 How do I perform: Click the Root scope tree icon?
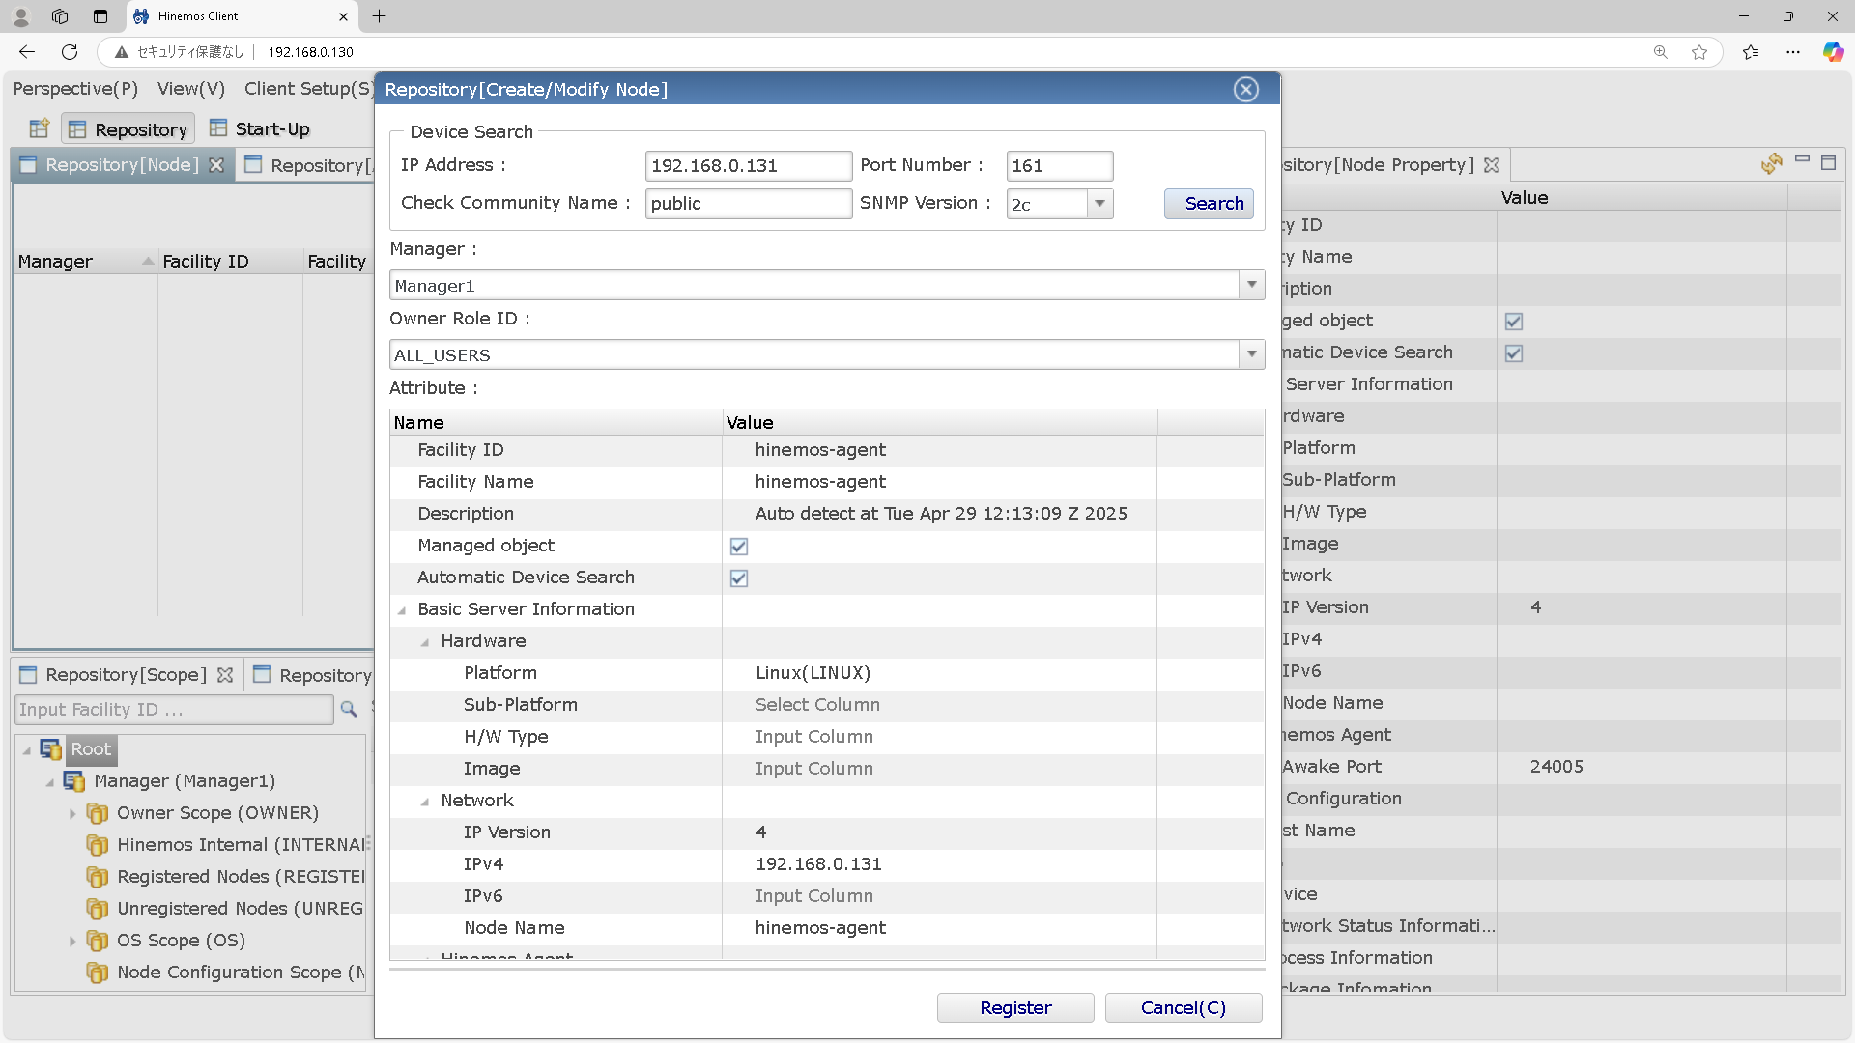[50, 749]
